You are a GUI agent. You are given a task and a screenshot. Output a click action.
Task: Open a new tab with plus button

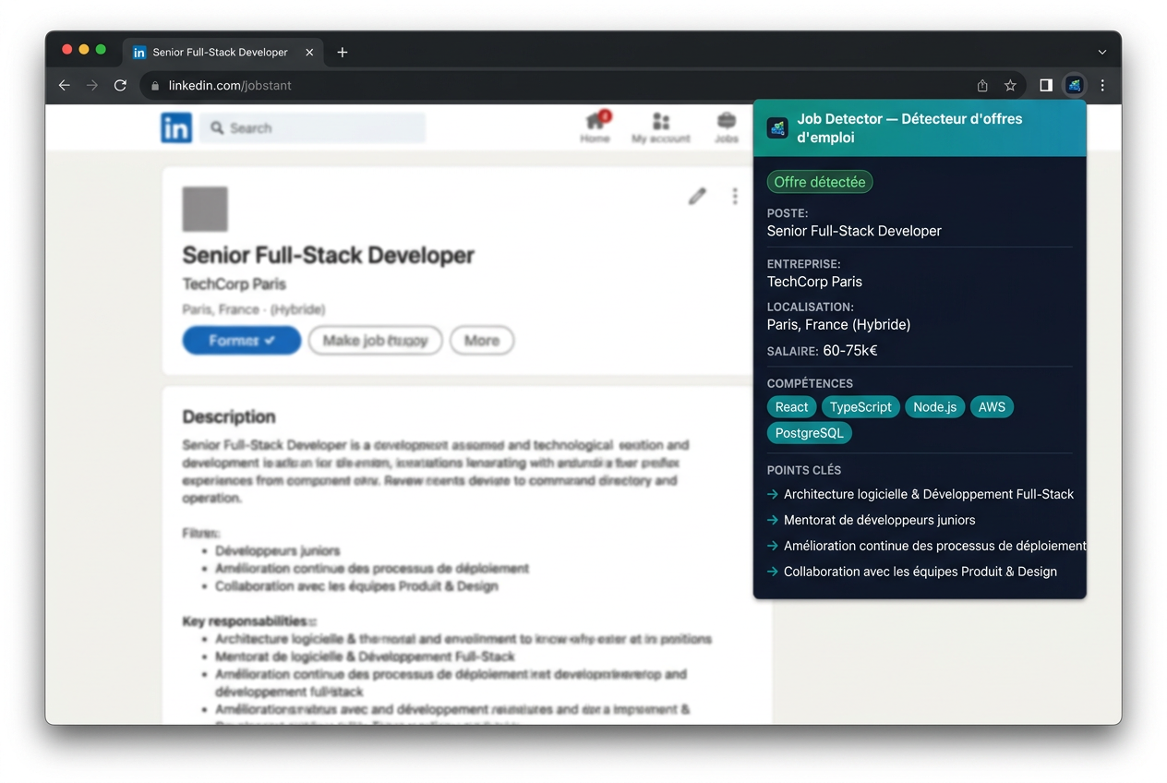click(x=343, y=53)
